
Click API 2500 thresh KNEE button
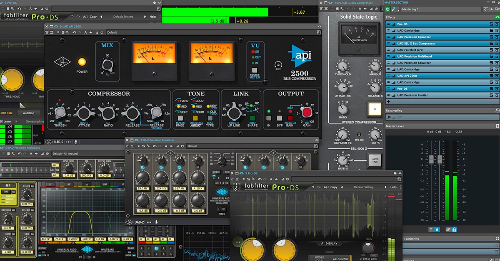[180, 118]
